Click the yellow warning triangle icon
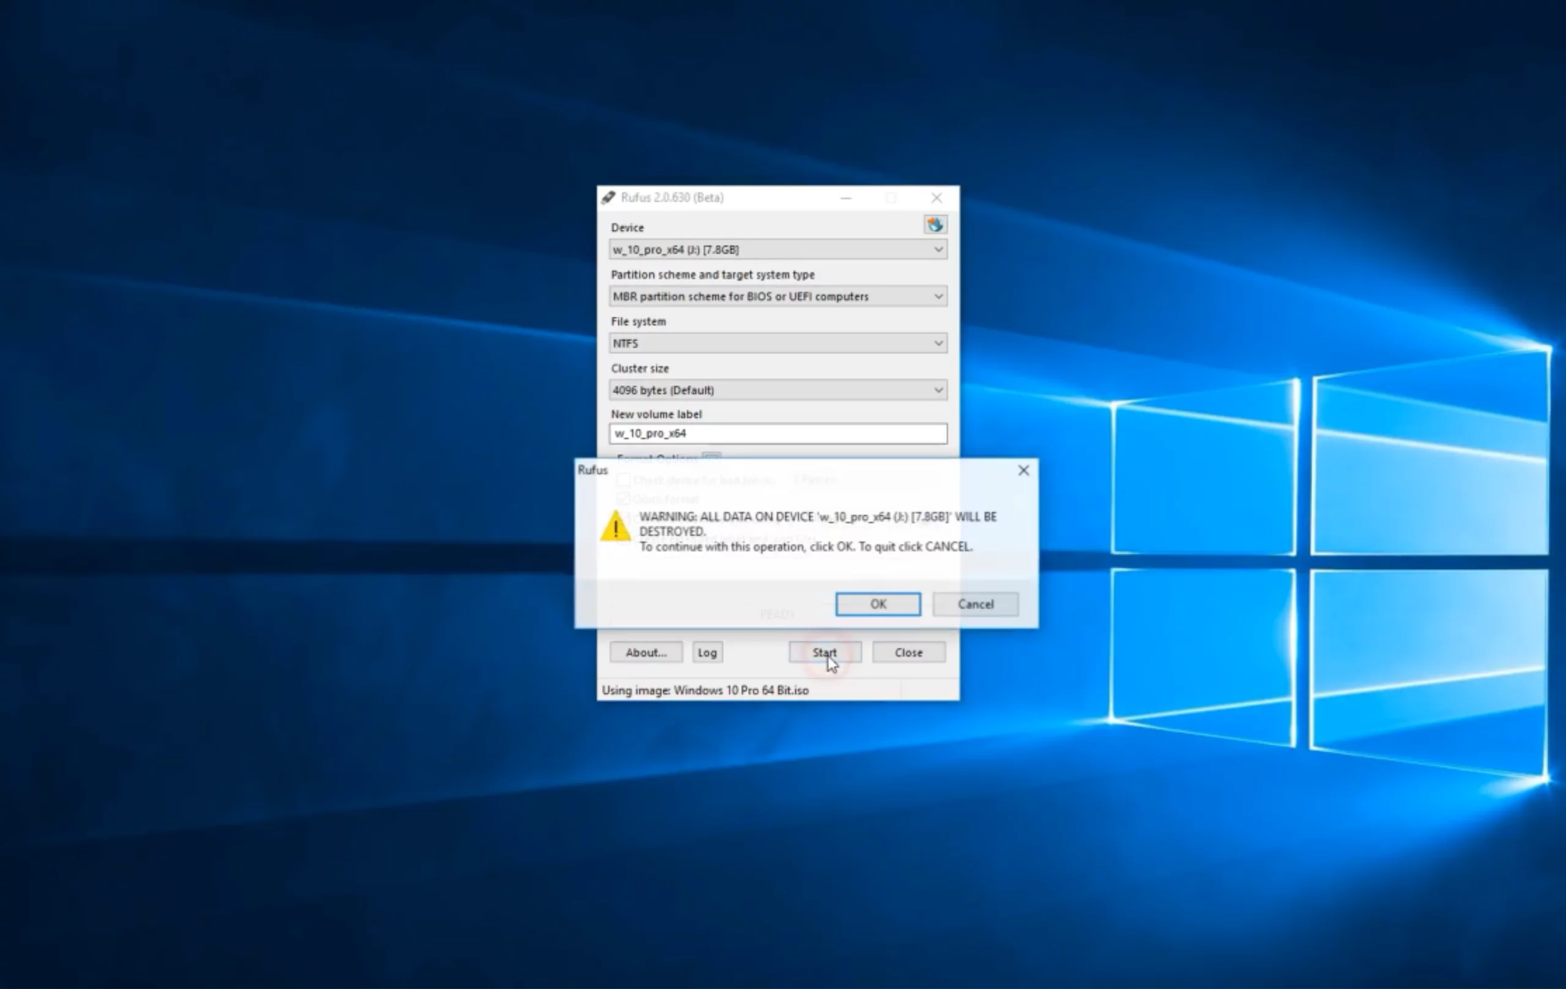Image resolution: width=1566 pixels, height=989 pixels. pyautogui.click(x=615, y=525)
